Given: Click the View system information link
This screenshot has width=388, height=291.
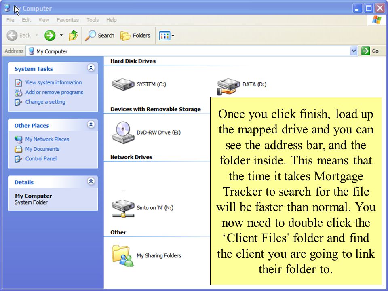Looking at the screenshot, I should pos(53,82).
